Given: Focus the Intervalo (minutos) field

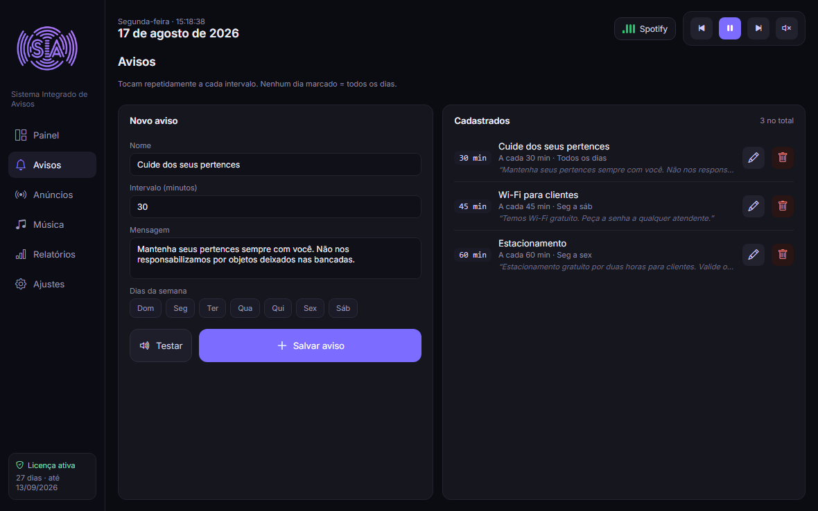Looking at the screenshot, I should click(275, 207).
